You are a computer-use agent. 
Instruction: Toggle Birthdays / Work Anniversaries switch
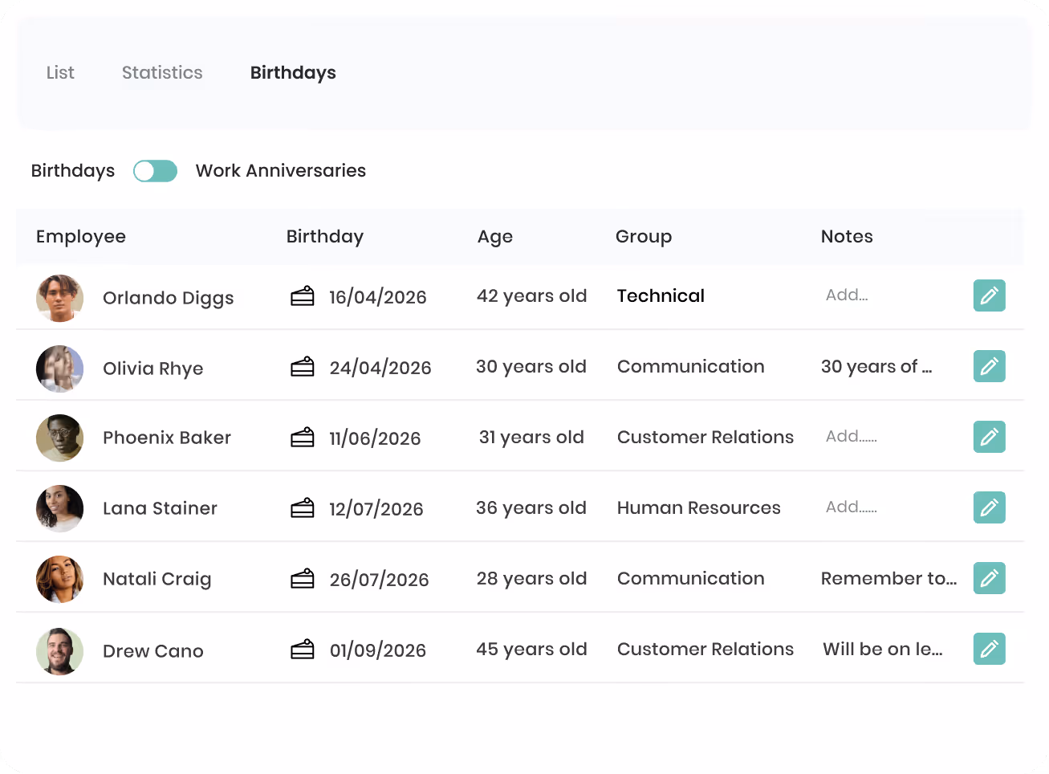155,171
